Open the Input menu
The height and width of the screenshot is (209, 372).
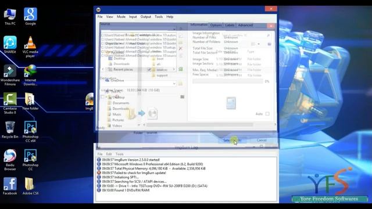(x=133, y=17)
